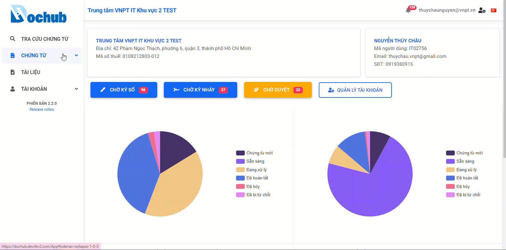Image resolution: width=506 pixels, height=250 pixels.
Task: Click the Vietnam flag language icon
Action: [493, 10]
